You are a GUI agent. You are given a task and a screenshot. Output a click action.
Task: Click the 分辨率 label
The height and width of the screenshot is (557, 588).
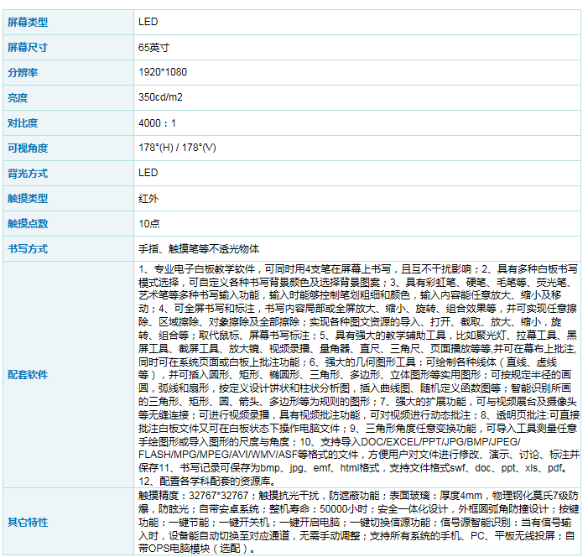[x=23, y=73]
